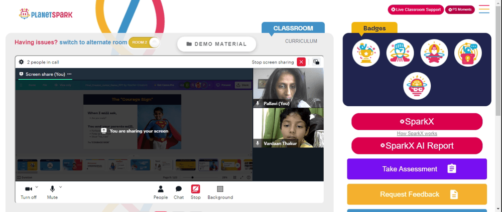Open picture-in-picture layout icon
This screenshot has width=502, height=212.
coord(316,62)
